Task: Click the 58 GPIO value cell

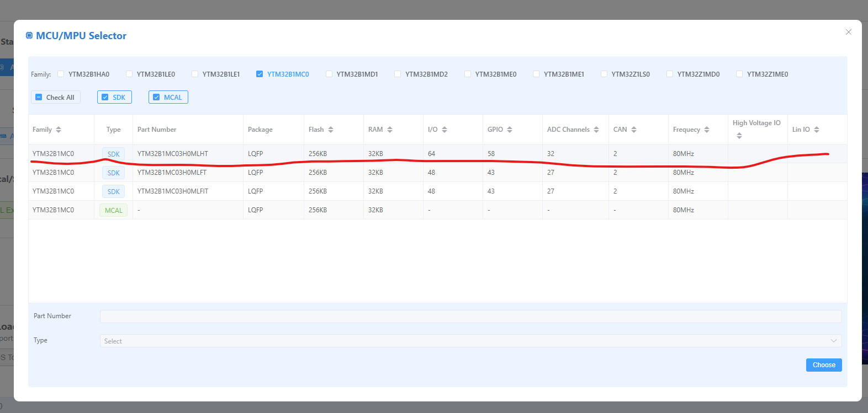Action: pyautogui.click(x=491, y=154)
